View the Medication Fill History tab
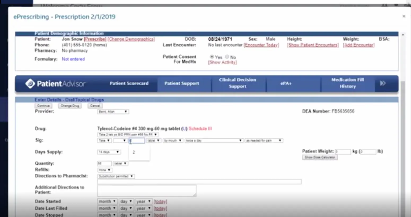Viewport: 411px width, 217px height. 347,83
